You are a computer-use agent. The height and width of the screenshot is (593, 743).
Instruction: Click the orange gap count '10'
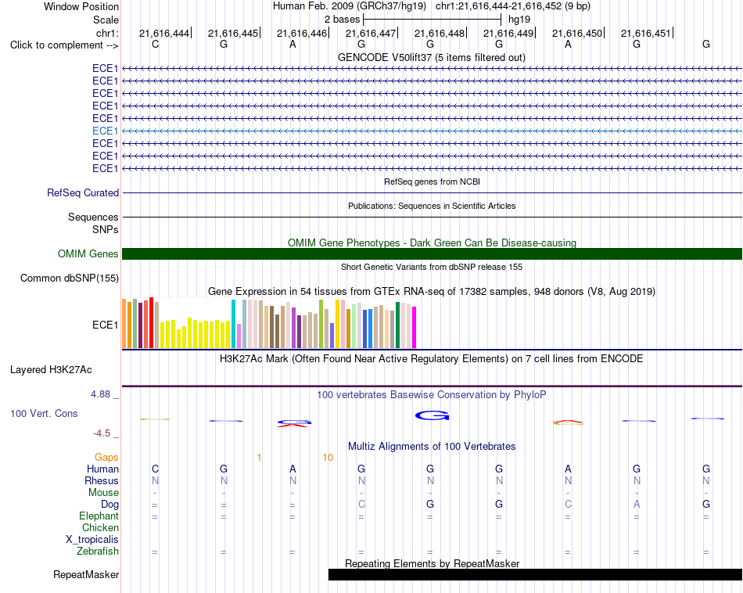tap(328, 458)
